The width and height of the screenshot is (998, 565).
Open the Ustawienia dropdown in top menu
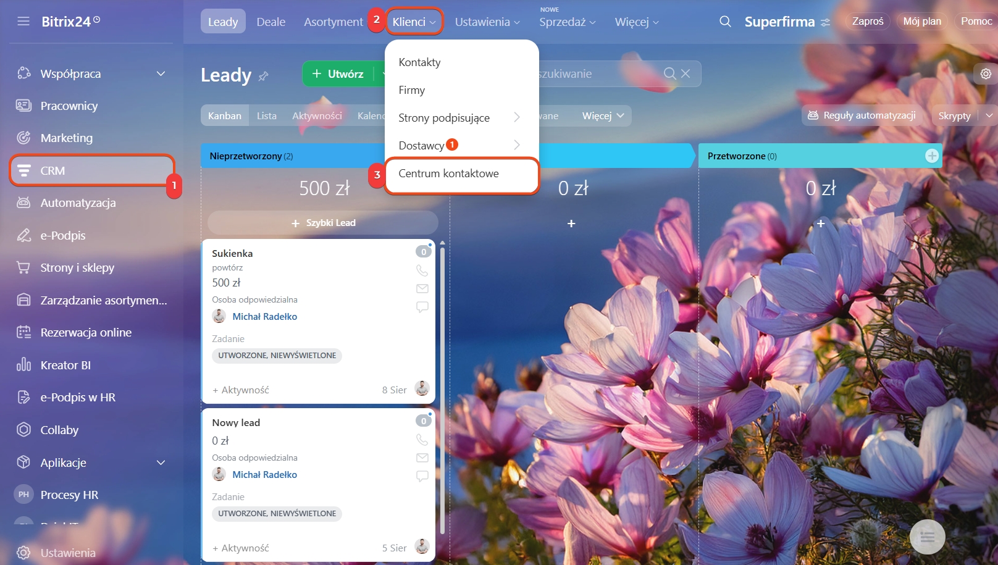pos(487,22)
